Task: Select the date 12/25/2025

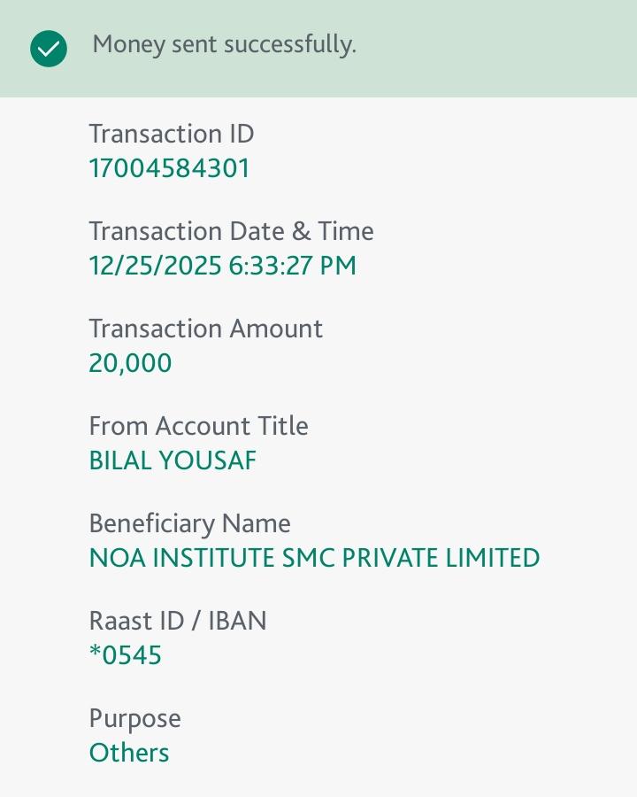Action: pos(155,266)
